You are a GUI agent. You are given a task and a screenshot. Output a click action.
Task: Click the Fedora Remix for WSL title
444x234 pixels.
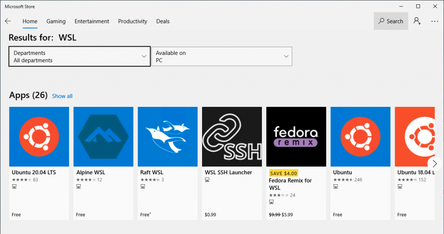(290, 184)
